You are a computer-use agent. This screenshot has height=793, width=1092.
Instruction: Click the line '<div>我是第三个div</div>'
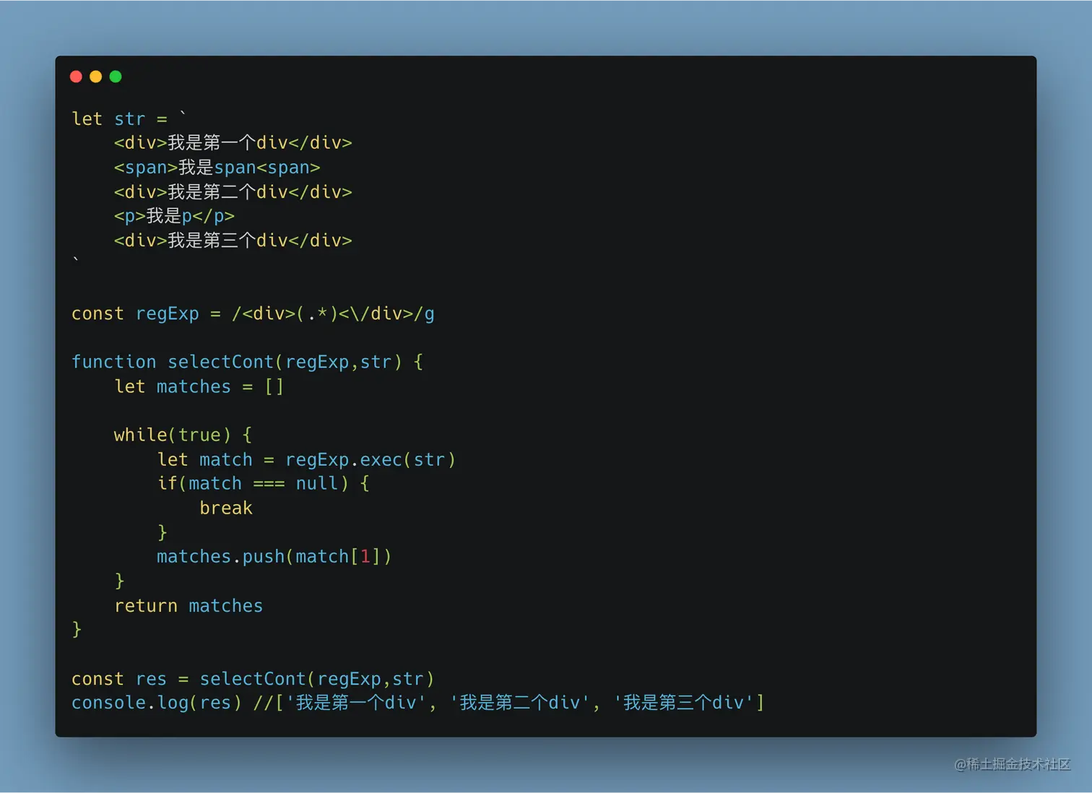click(x=233, y=240)
